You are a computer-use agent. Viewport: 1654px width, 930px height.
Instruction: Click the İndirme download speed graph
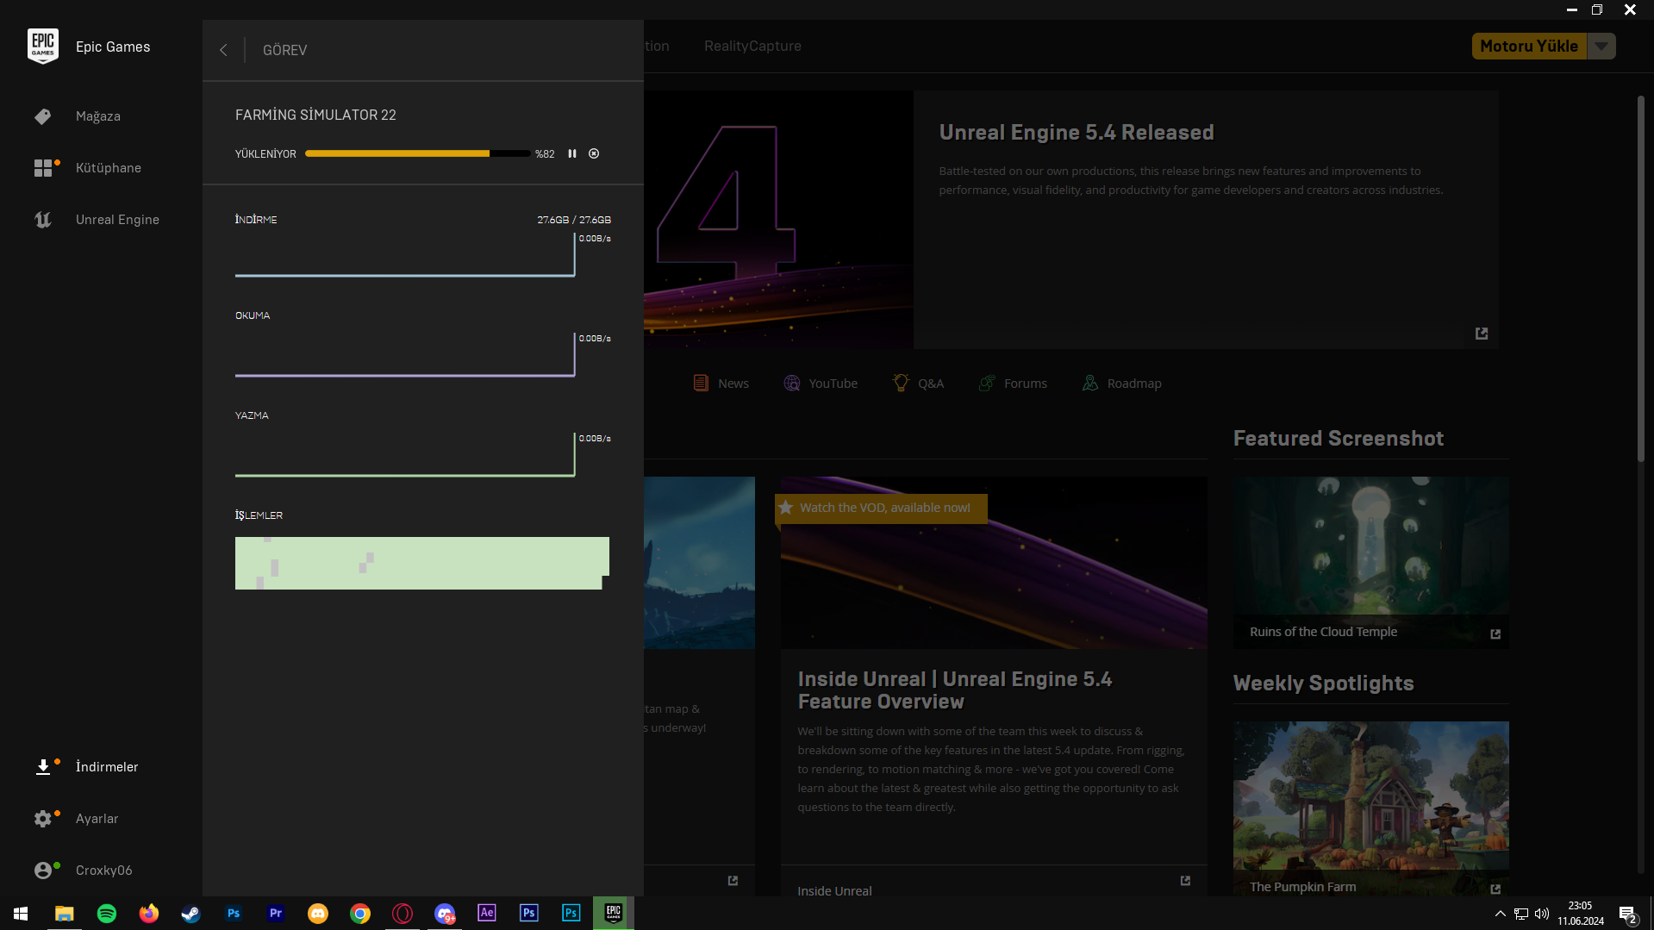coord(405,255)
